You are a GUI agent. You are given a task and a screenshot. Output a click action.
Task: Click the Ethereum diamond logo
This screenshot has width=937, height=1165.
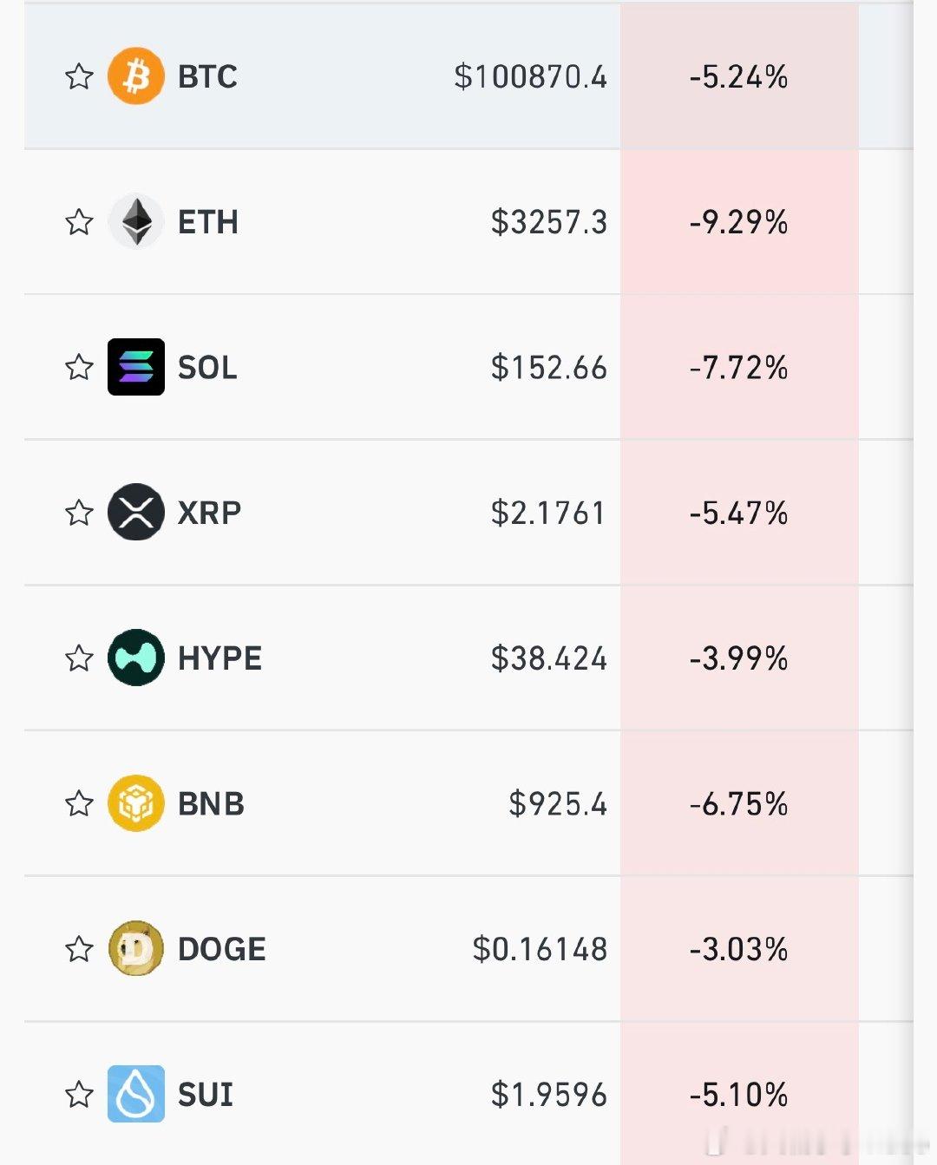click(x=136, y=222)
